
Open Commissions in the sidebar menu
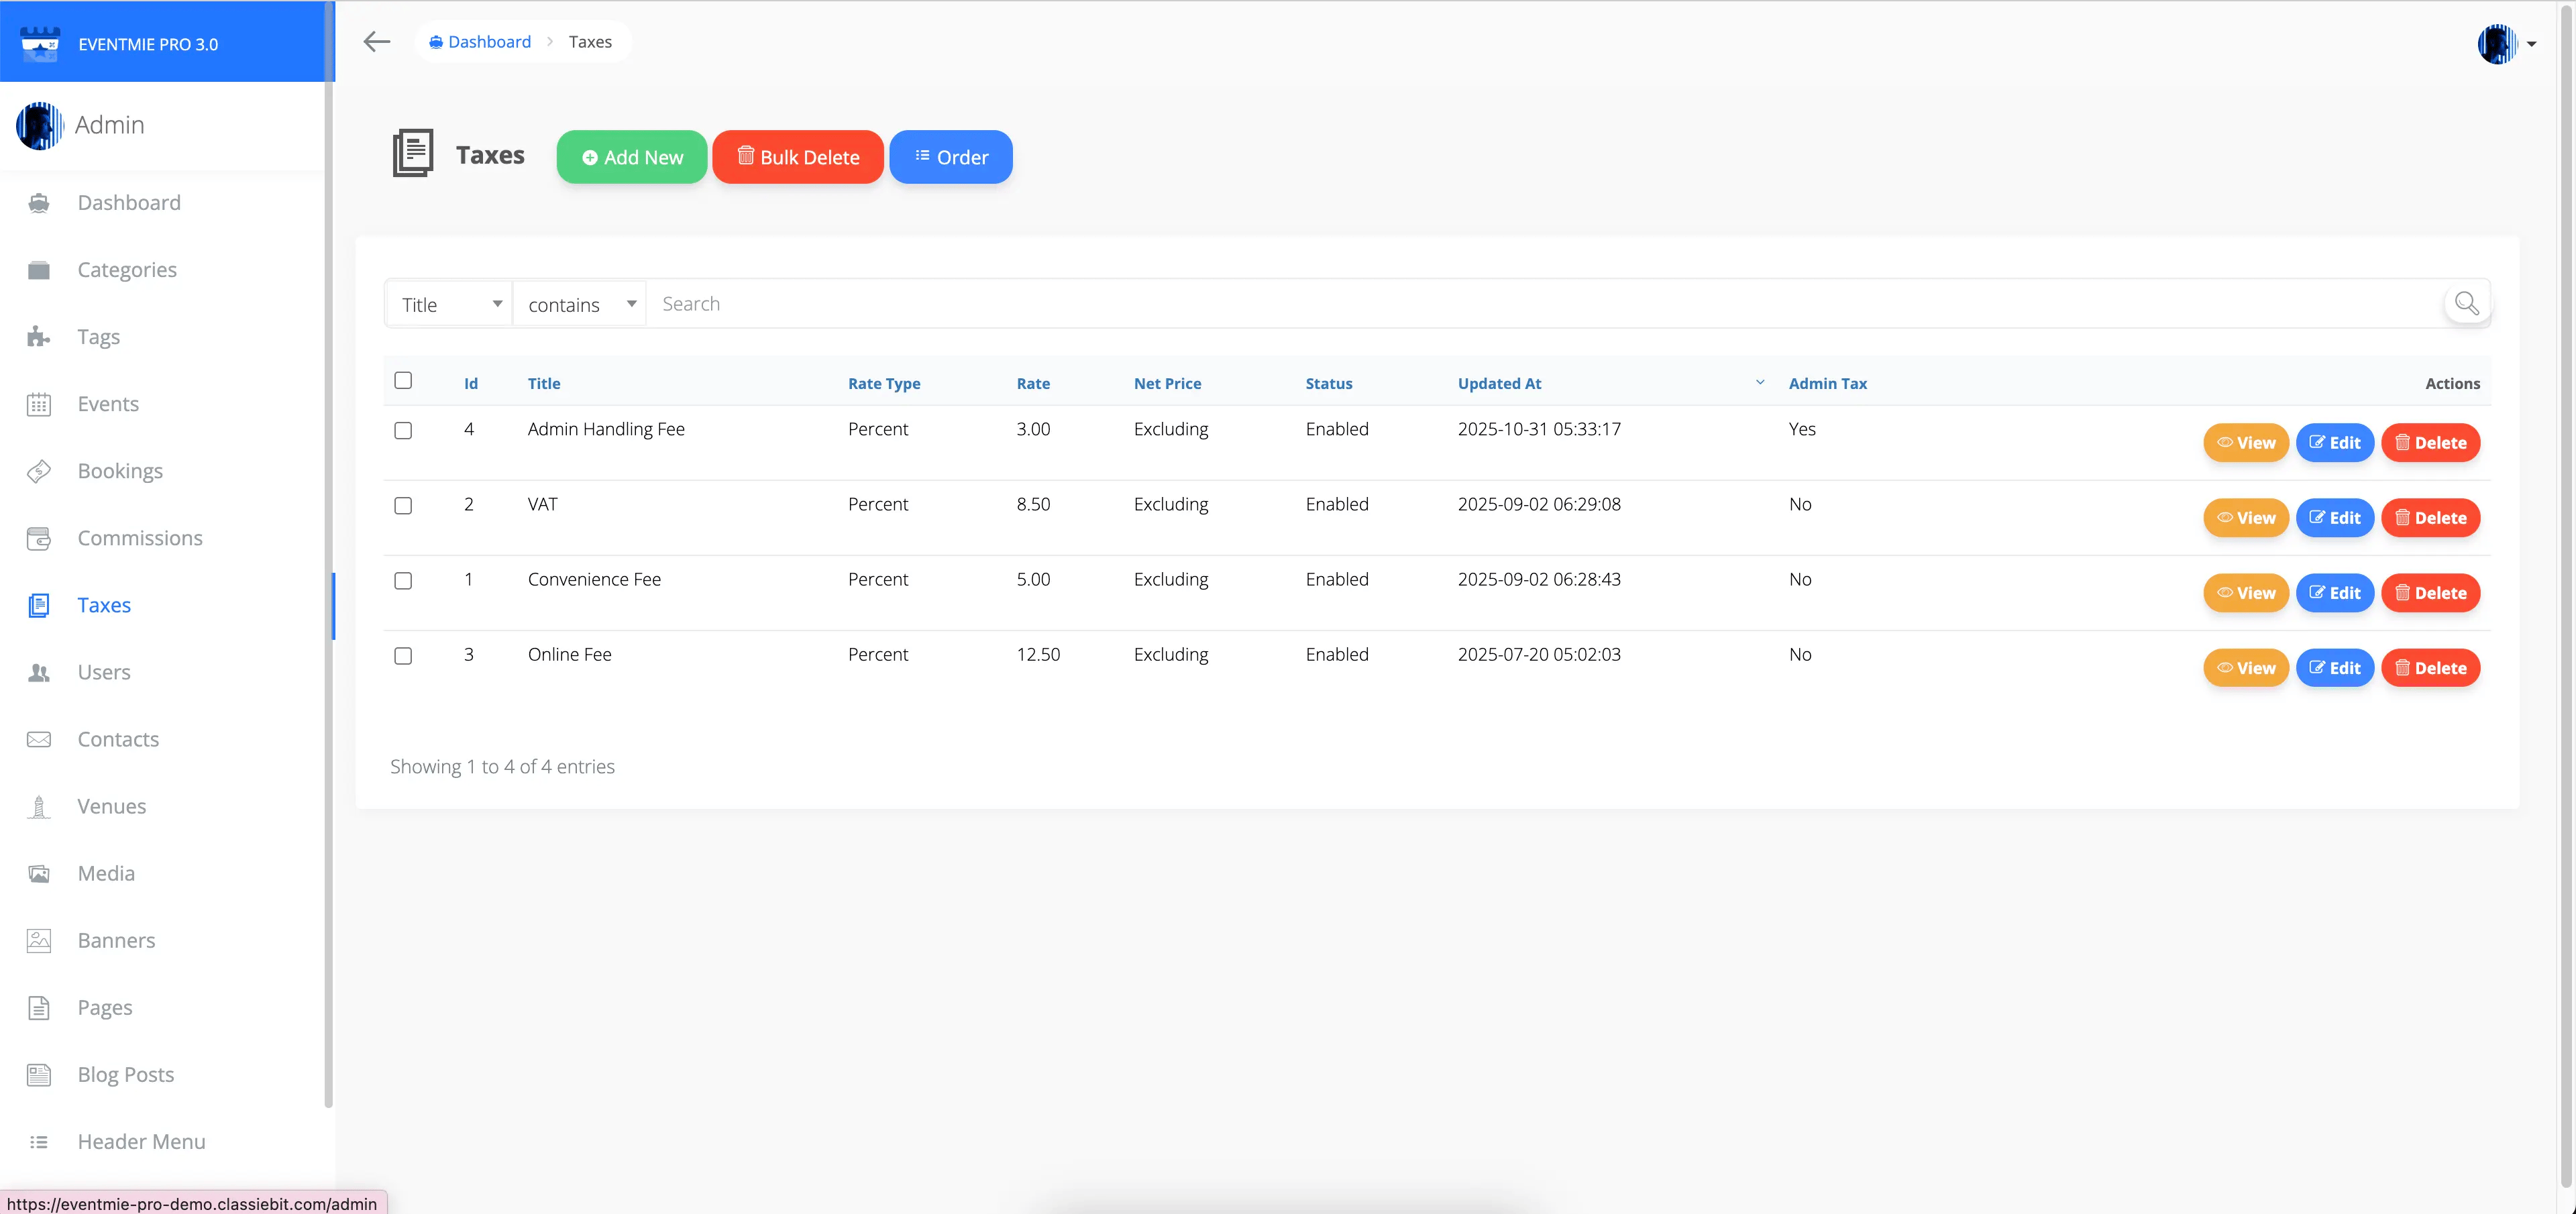140,538
